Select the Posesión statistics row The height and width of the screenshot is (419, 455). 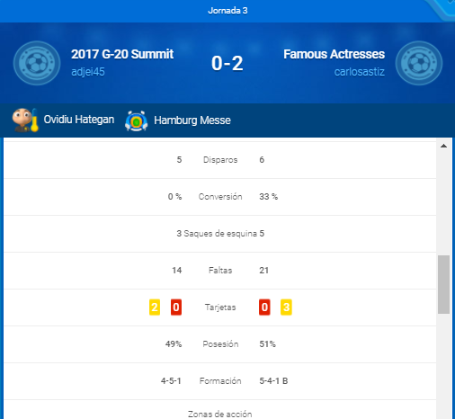[x=220, y=344]
